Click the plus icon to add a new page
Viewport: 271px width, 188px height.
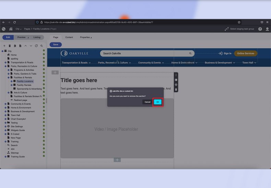[4, 45]
